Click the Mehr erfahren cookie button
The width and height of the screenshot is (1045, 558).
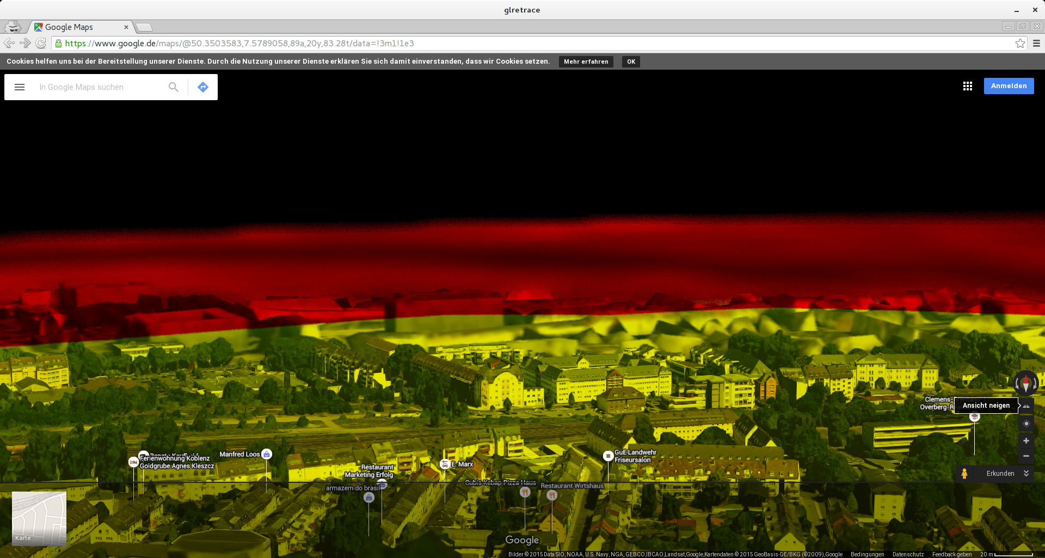click(x=586, y=62)
